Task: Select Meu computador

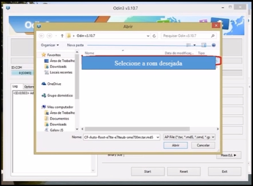Action: pyautogui.click(x=60, y=107)
